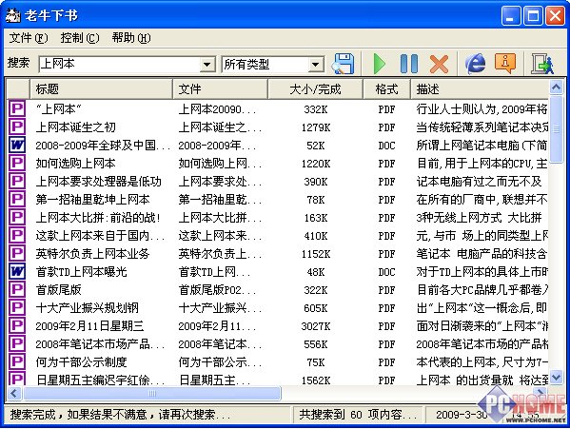Image resolution: width=570 pixels, height=429 pixels.
Task: Click the vertical scrollbar thumb
Action: [x=556, y=129]
